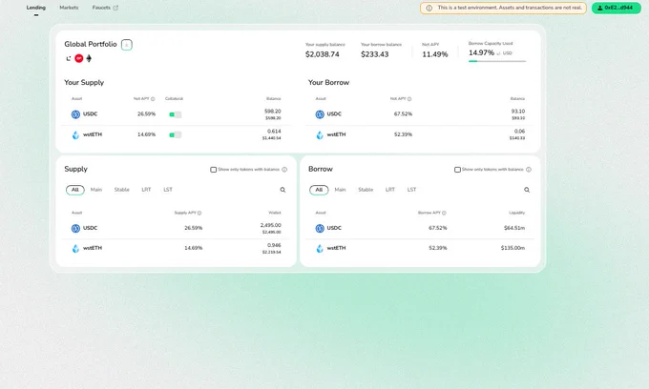
Task: Click the red Optimism network icon
Action: point(78,58)
